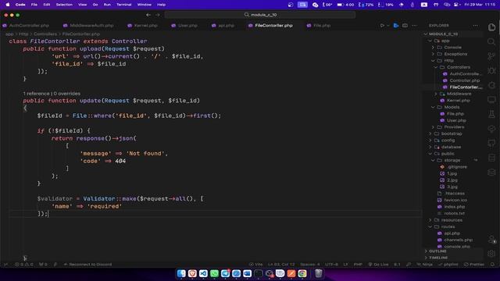Open the Manage gear icon in activity bar
Screen dimensions: 500x281
(491, 254)
